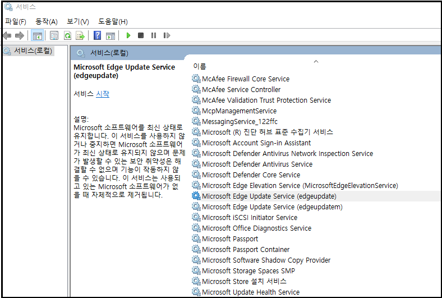
Task: Stop the service with the square icon
Action: tap(141, 35)
